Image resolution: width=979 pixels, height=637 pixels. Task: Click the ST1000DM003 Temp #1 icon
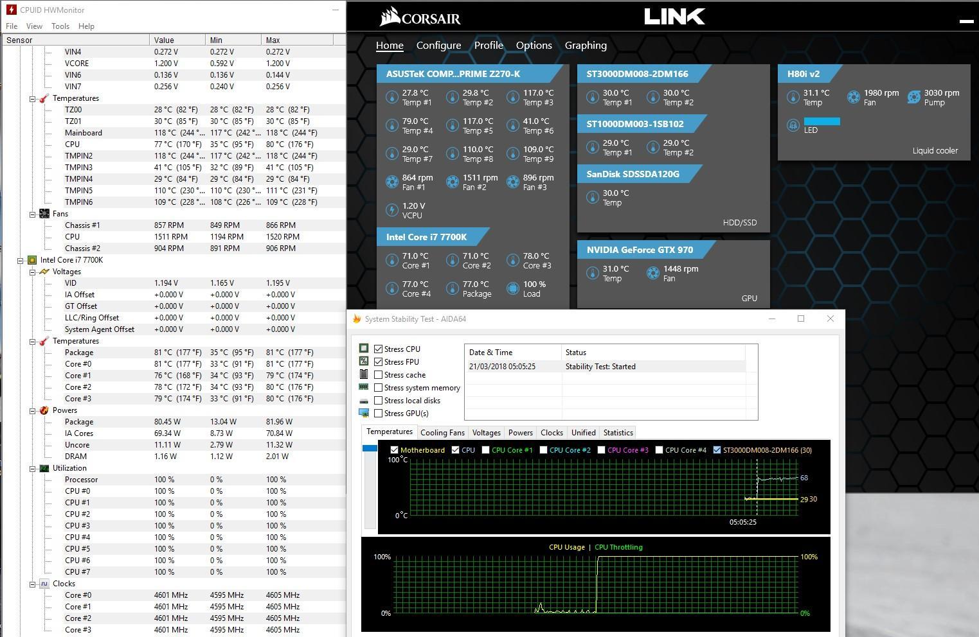[x=592, y=148]
